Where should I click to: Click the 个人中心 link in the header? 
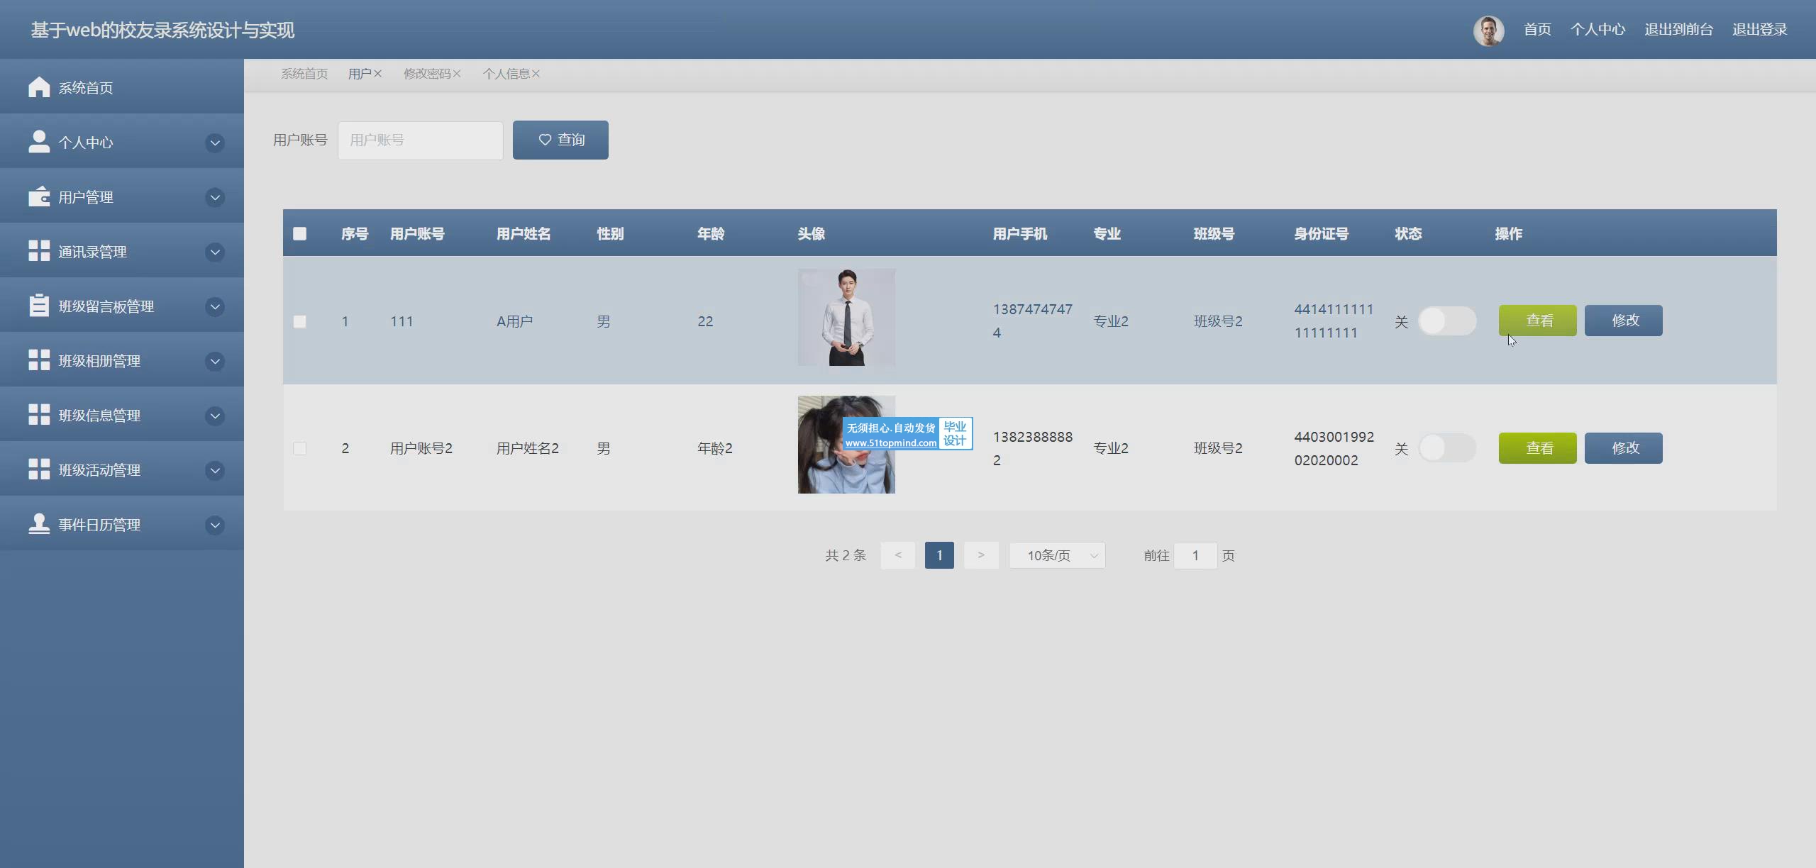[x=1598, y=29]
